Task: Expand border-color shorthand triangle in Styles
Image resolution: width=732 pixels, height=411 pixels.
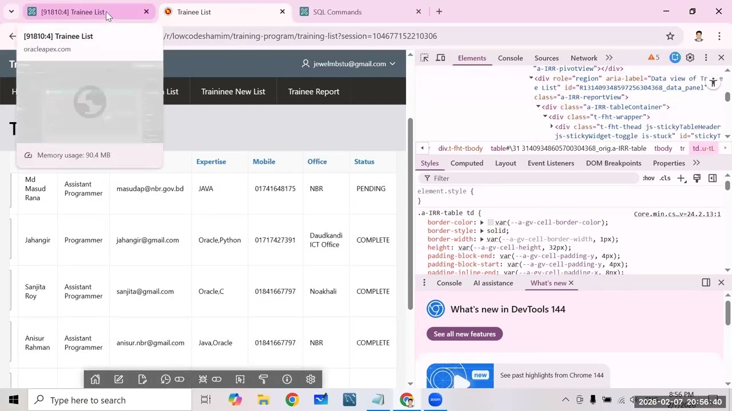Action: point(482,223)
